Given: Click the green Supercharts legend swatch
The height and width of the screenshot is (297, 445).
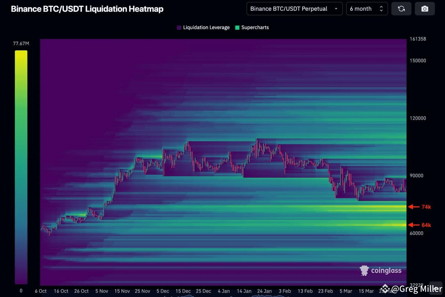Looking at the screenshot, I should (237, 27).
